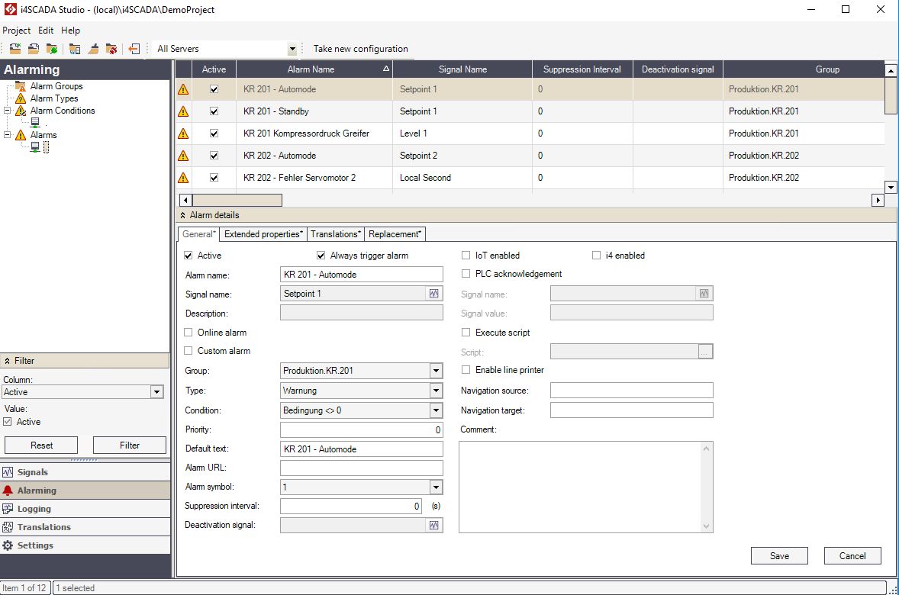Open signal browser next to Setpoint 1 field

click(433, 294)
